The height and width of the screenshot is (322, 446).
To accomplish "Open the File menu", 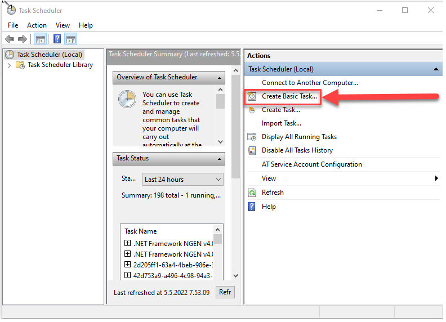I will pyautogui.click(x=13, y=25).
